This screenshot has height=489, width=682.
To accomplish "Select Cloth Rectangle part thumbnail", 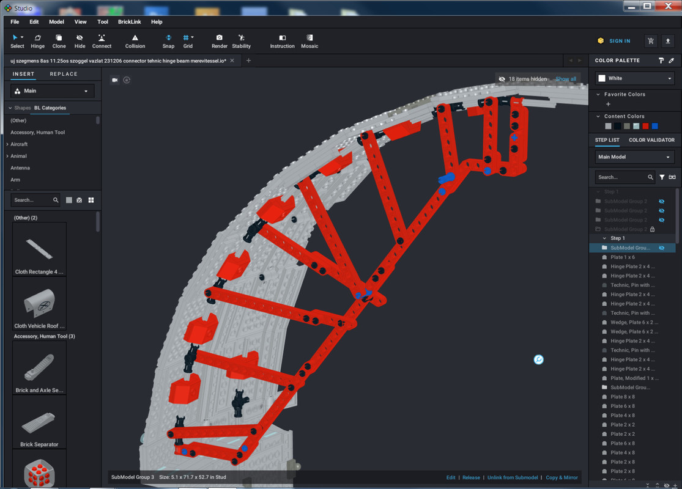I will coord(39,249).
